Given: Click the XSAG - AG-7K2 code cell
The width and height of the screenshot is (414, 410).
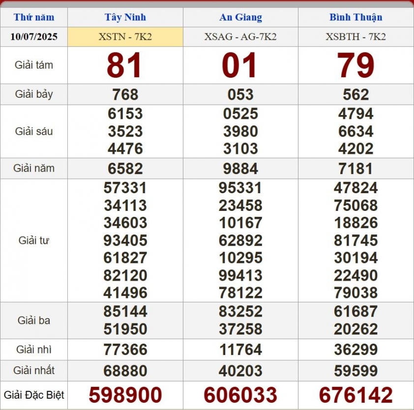Looking at the screenshot, I should pos(240,37).
